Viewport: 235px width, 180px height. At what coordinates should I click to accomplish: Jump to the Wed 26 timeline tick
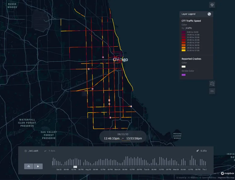click(x=176, y=169)
